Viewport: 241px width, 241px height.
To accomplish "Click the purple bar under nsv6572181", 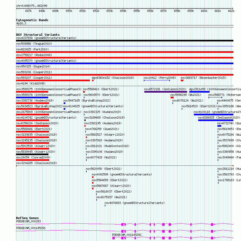I will tap(166, 92).
